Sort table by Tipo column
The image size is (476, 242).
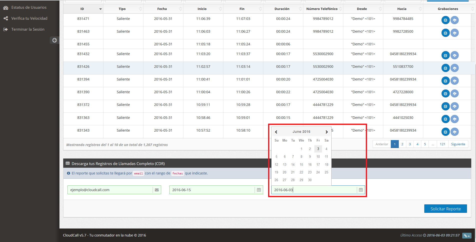123,9
